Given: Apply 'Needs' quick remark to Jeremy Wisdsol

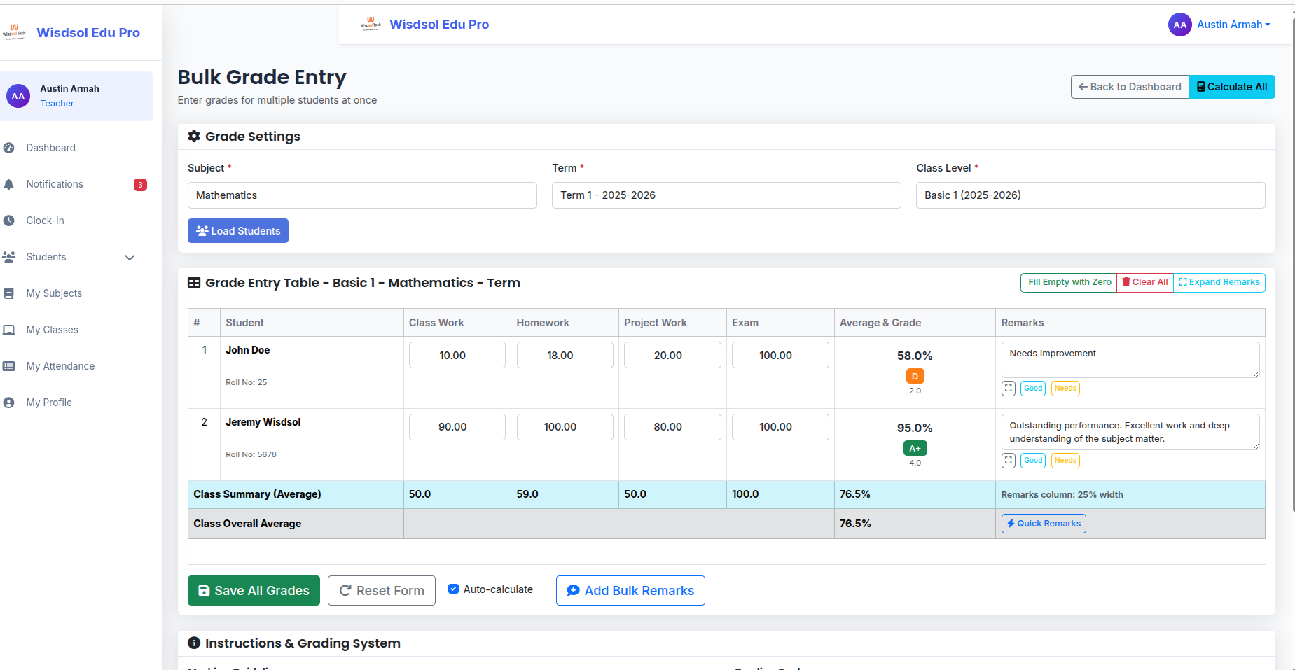Looking at the screenshot, I should (x=1065, y=461).
